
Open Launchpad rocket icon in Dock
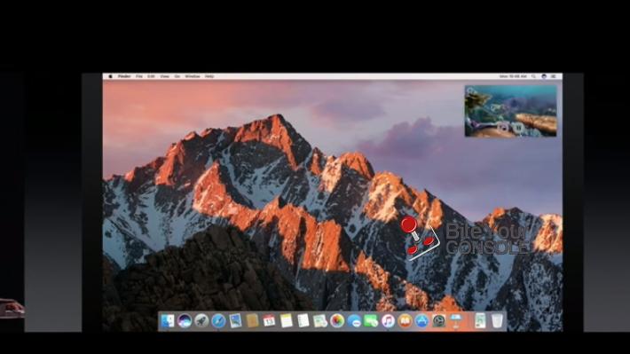[x=201, y=320]
